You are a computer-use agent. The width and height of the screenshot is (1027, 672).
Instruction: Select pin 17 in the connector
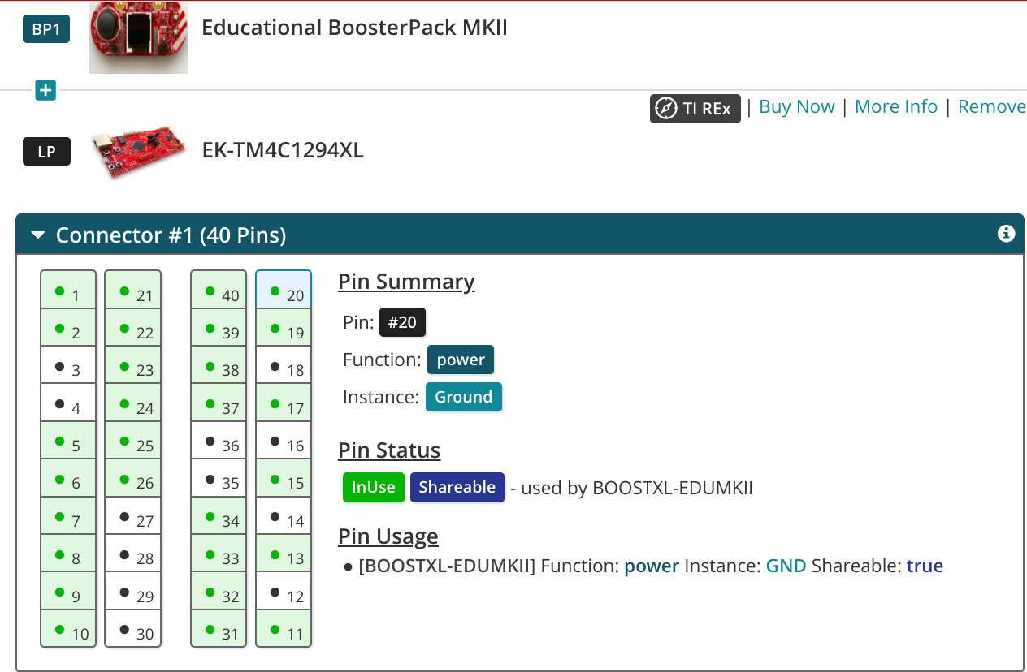tap(284, 403)
